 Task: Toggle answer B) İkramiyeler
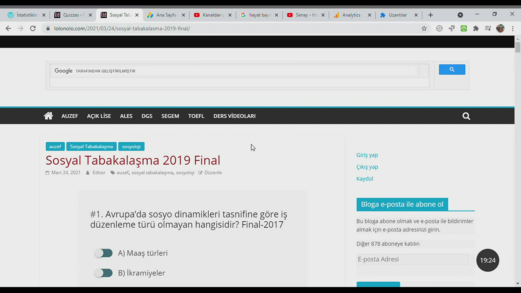pyautogui.click(x=104, y=273)
